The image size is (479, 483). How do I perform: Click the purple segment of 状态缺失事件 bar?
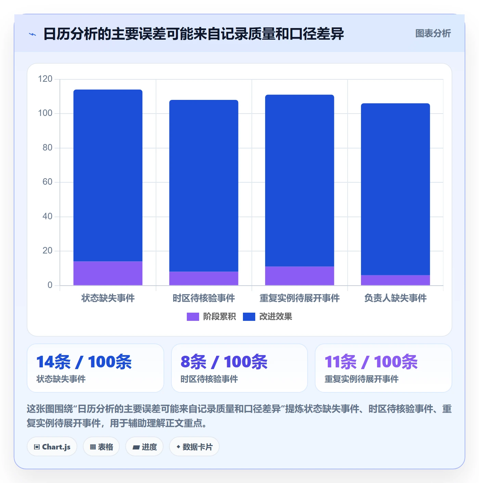(108, 273)
